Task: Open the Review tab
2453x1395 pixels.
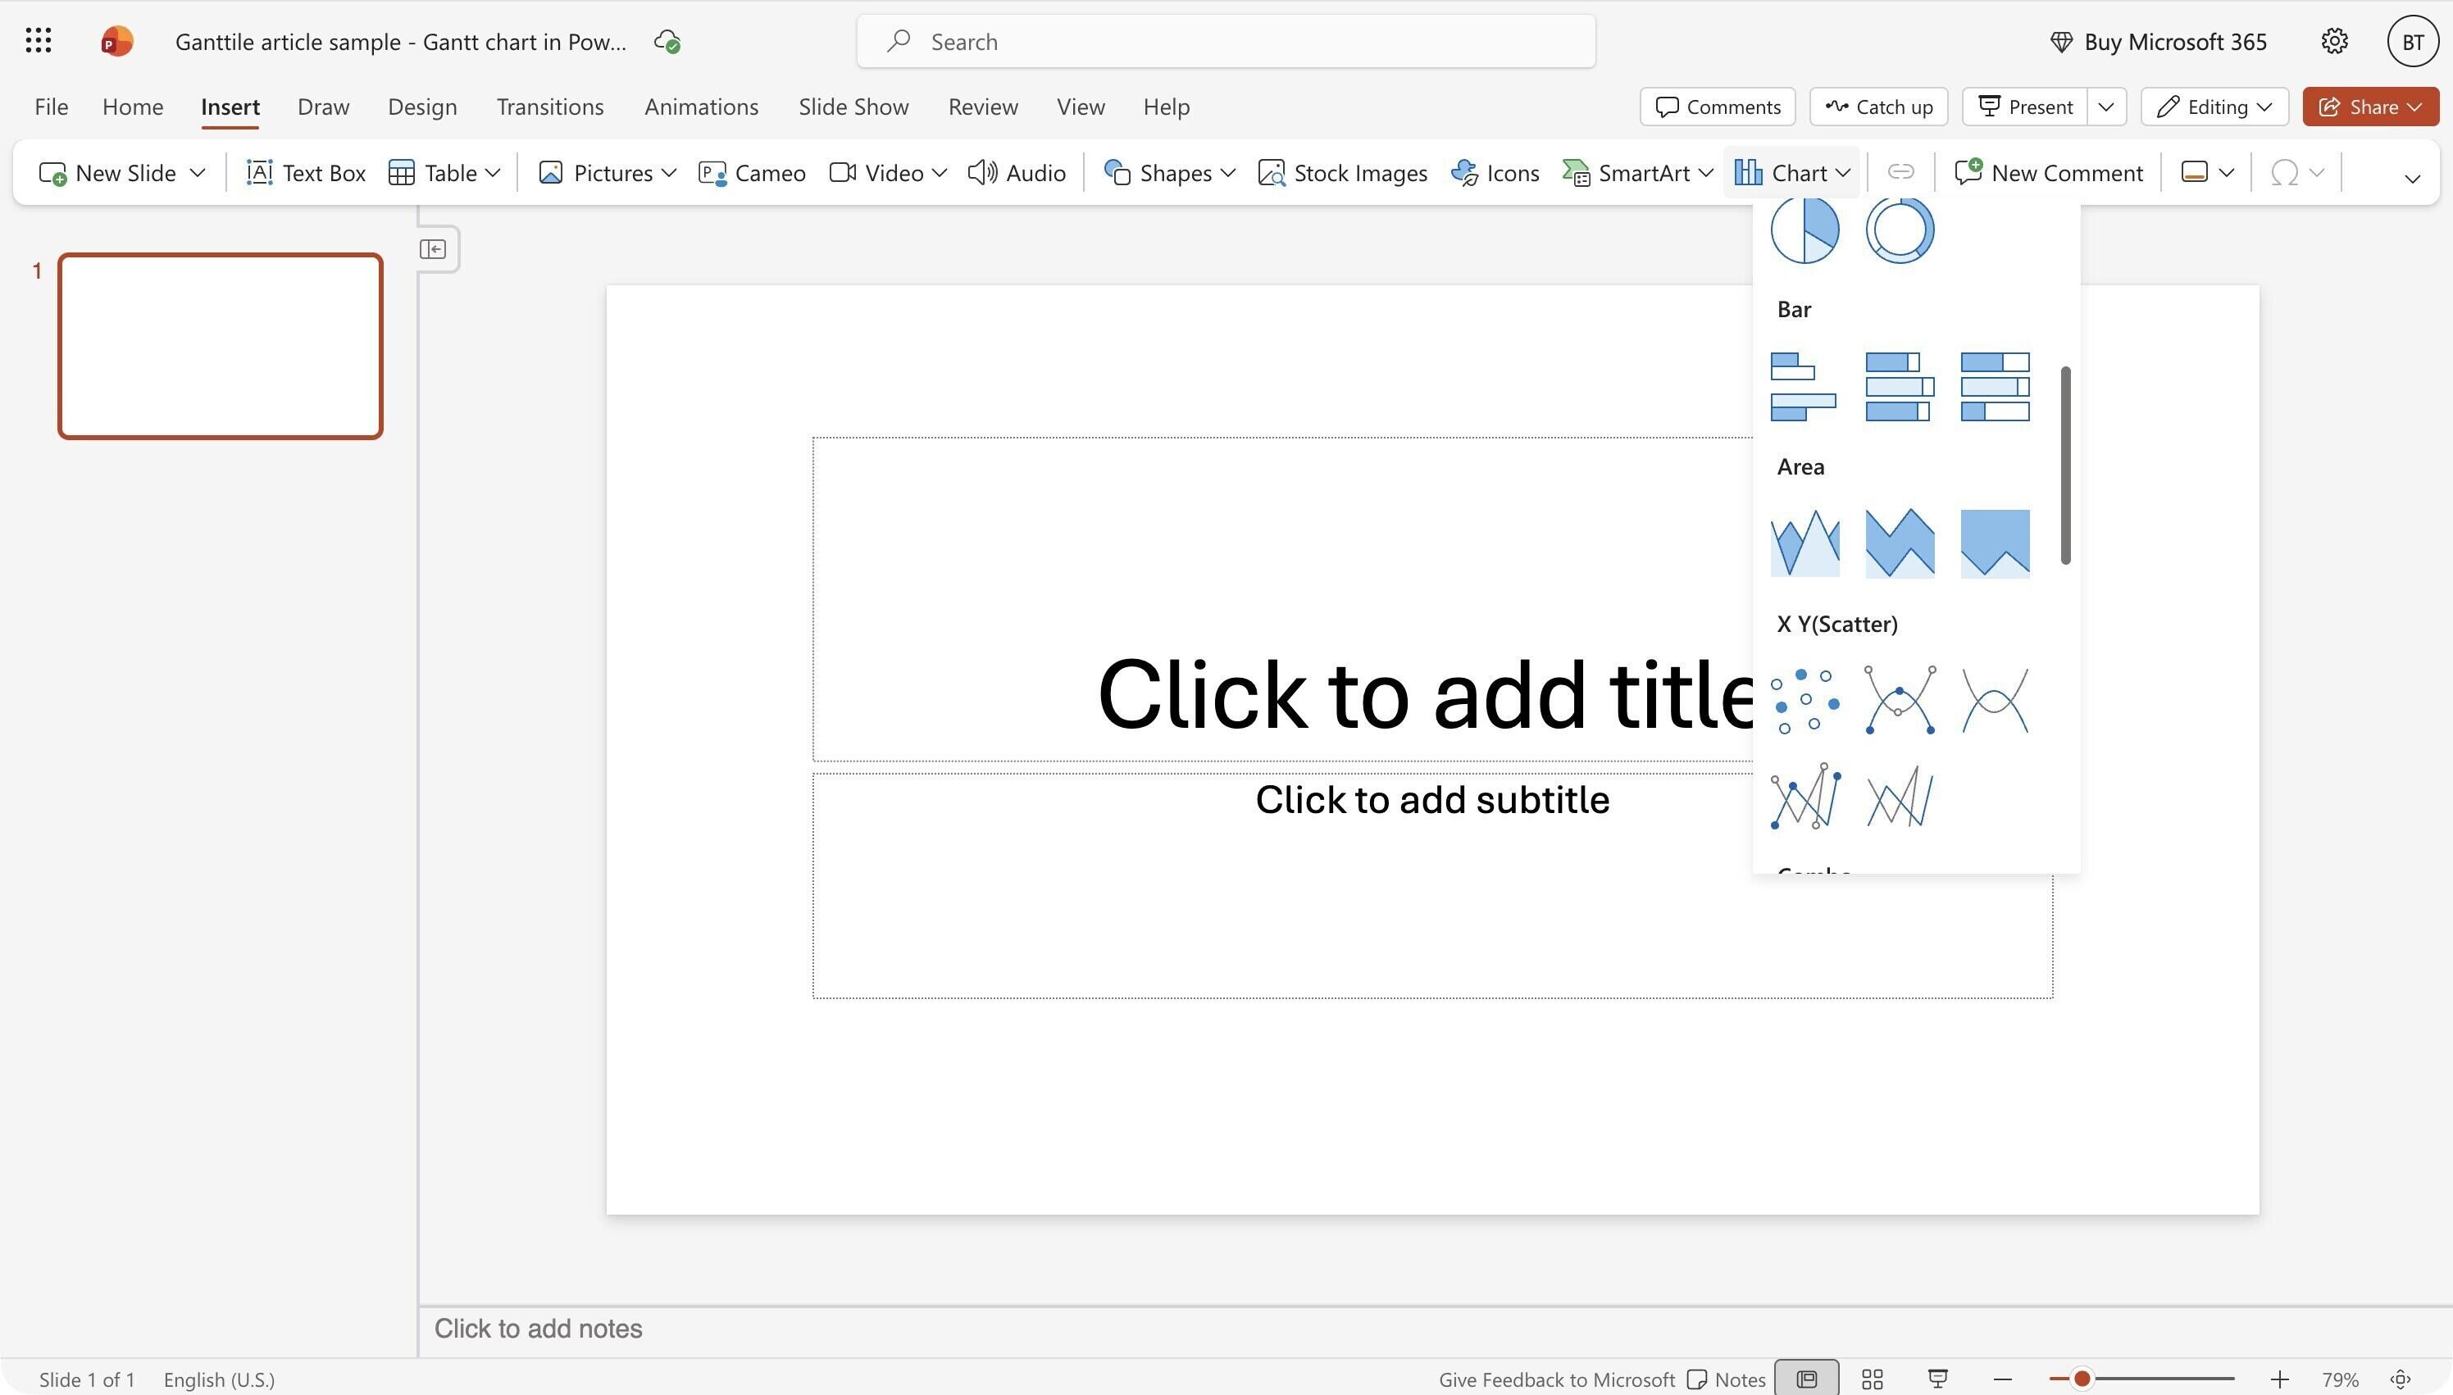Action: pyautogui.click(x=983, y=107)
